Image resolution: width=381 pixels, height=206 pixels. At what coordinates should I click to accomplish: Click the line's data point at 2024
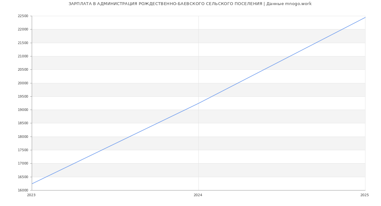coord(198,103)
